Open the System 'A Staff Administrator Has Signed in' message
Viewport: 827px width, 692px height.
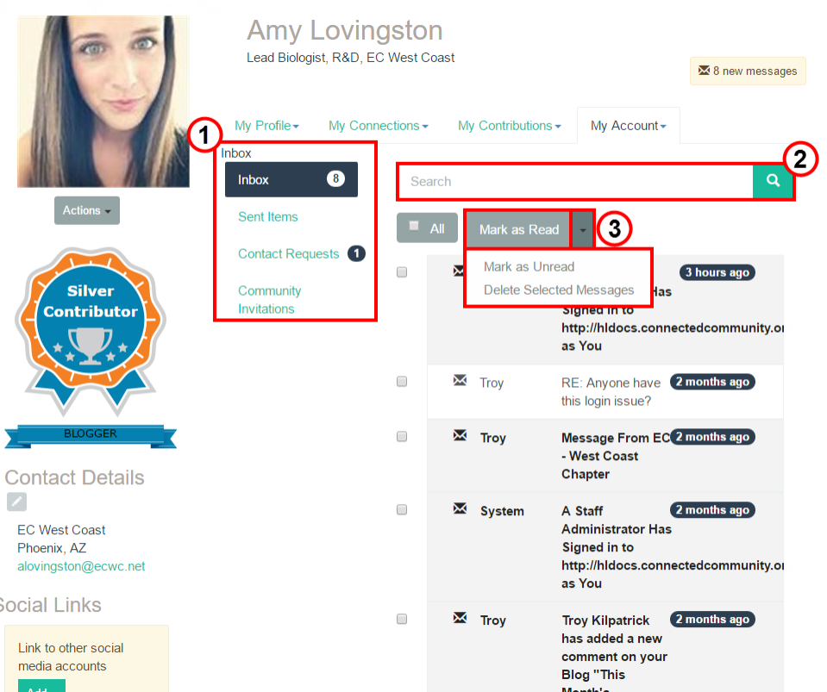tap(672, 547)
